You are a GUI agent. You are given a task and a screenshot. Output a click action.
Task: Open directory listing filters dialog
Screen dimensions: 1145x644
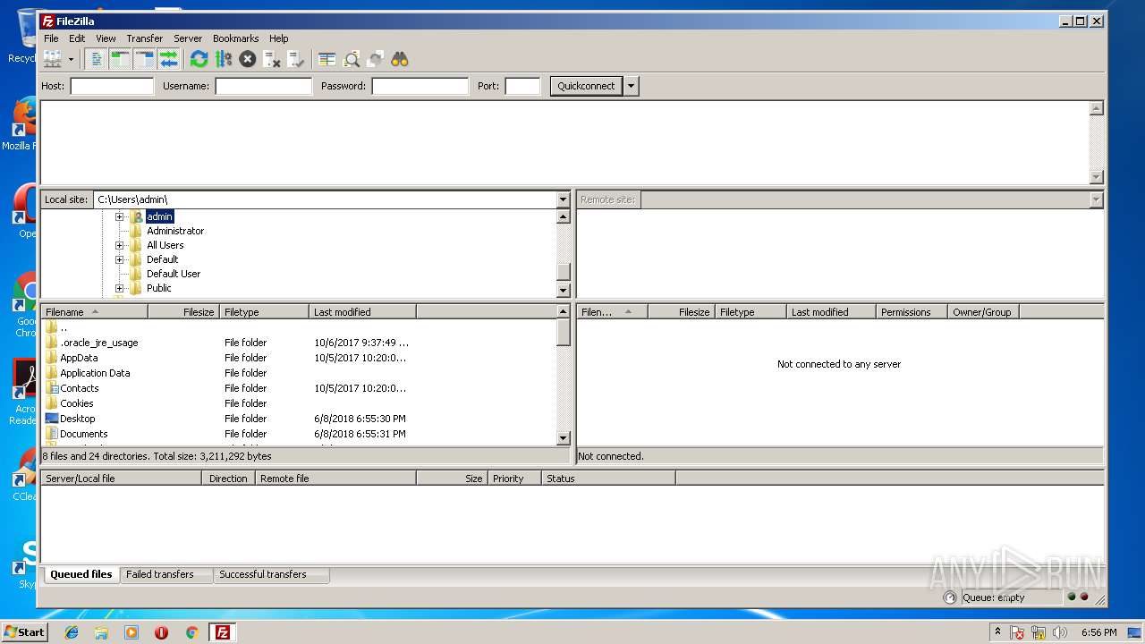(327, 59)
